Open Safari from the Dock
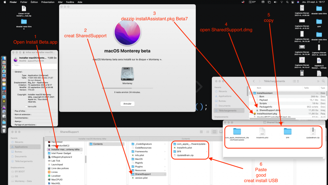This screenshot has width=328, height=185. click(x=4, y=76)
